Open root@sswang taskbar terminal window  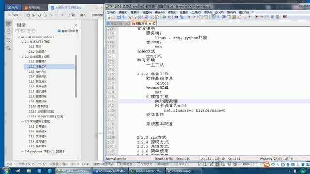184,171
